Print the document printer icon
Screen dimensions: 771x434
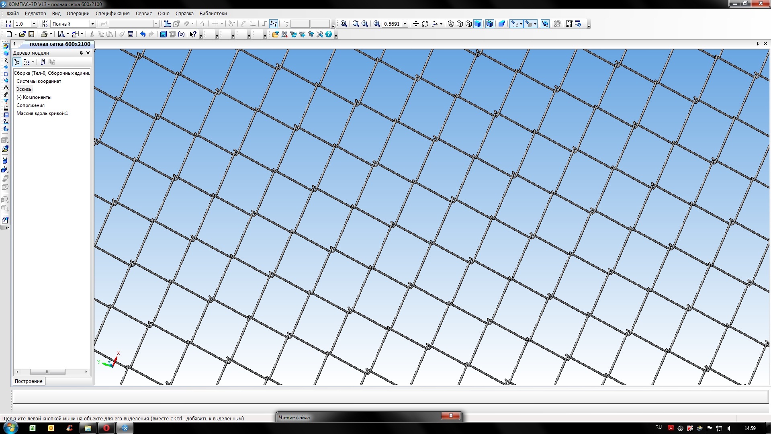point(44,35)
